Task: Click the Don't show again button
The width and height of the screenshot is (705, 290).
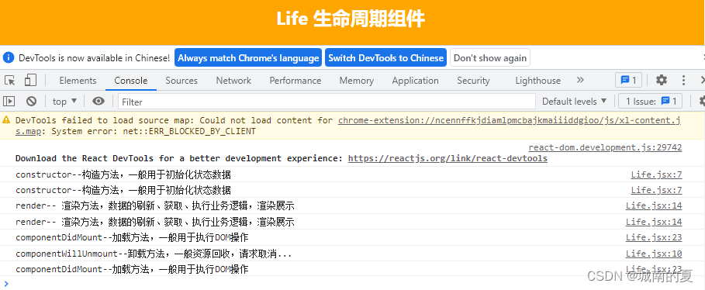Action: 490,57
